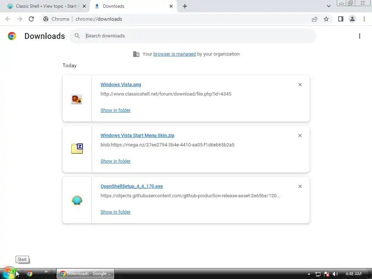Show hidden system tray icons

pyautogui.click(x=309, y=274)
